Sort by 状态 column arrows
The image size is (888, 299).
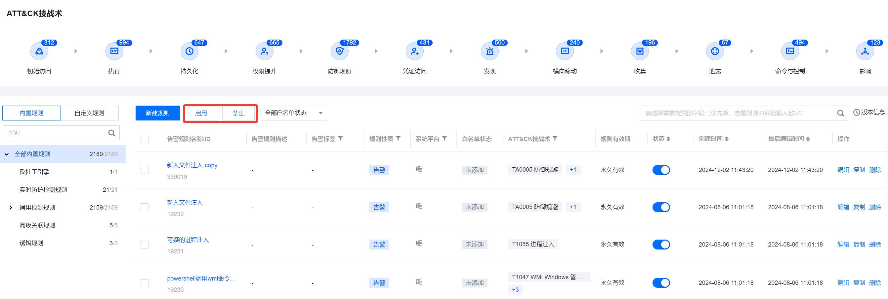point(668,139)
